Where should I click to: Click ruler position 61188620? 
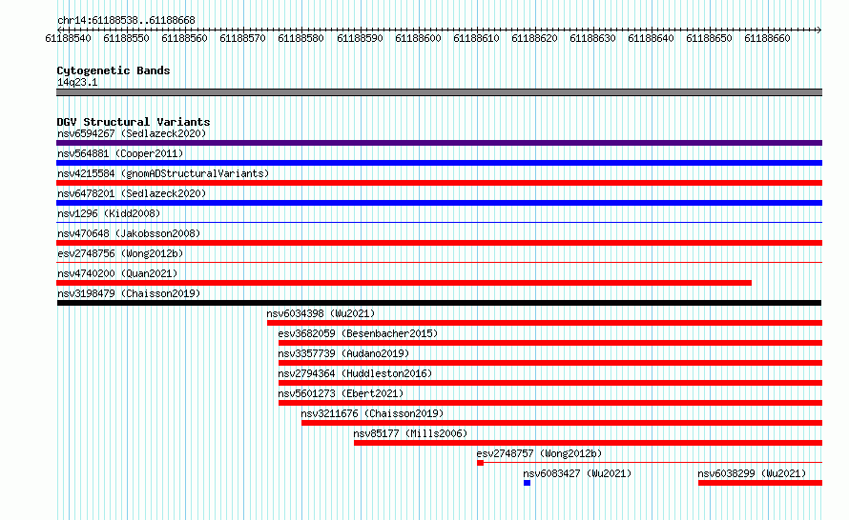tap(534, 38)
